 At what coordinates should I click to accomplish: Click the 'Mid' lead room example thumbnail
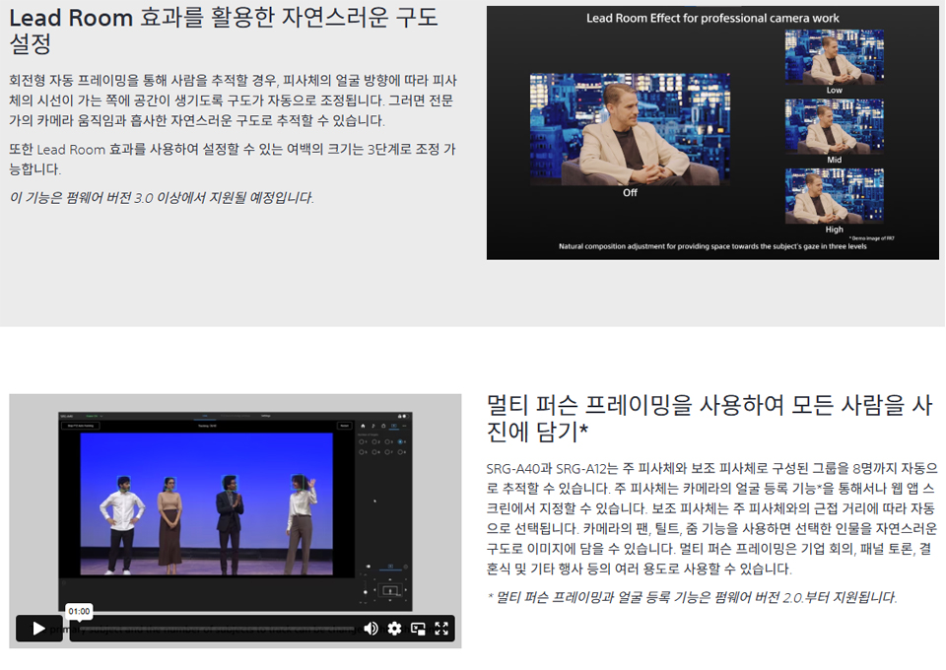coord(834,126)
